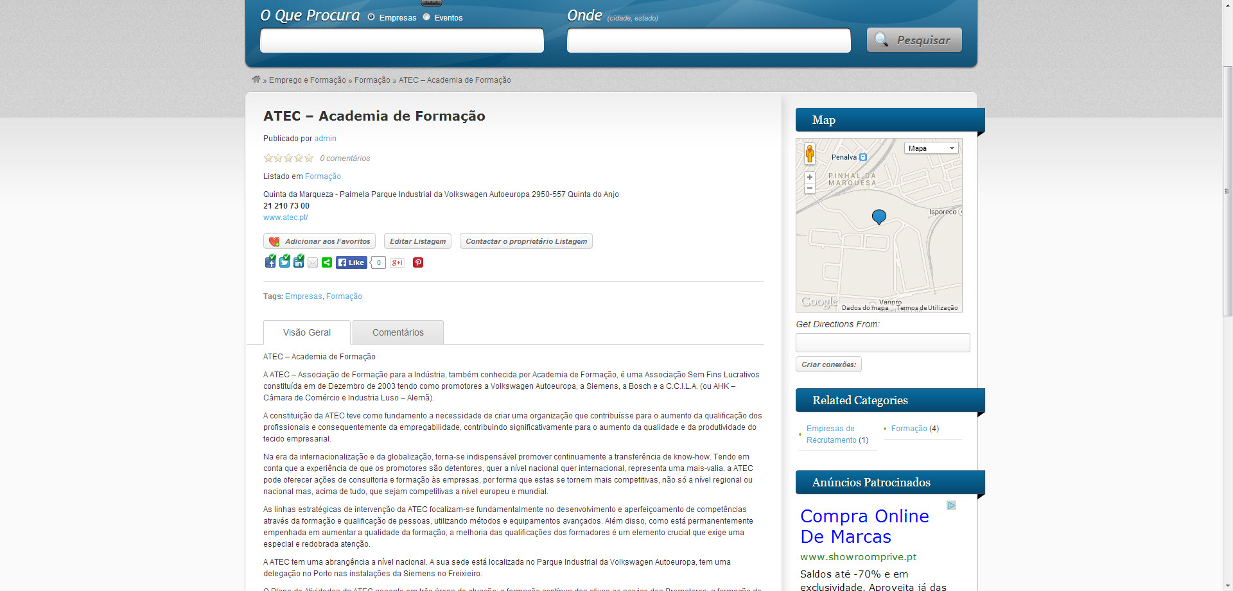This screenshot has width=1233, height=591.
Task: Open Emprego e Formação breadcrumb
Action: (x=308, y=80)
